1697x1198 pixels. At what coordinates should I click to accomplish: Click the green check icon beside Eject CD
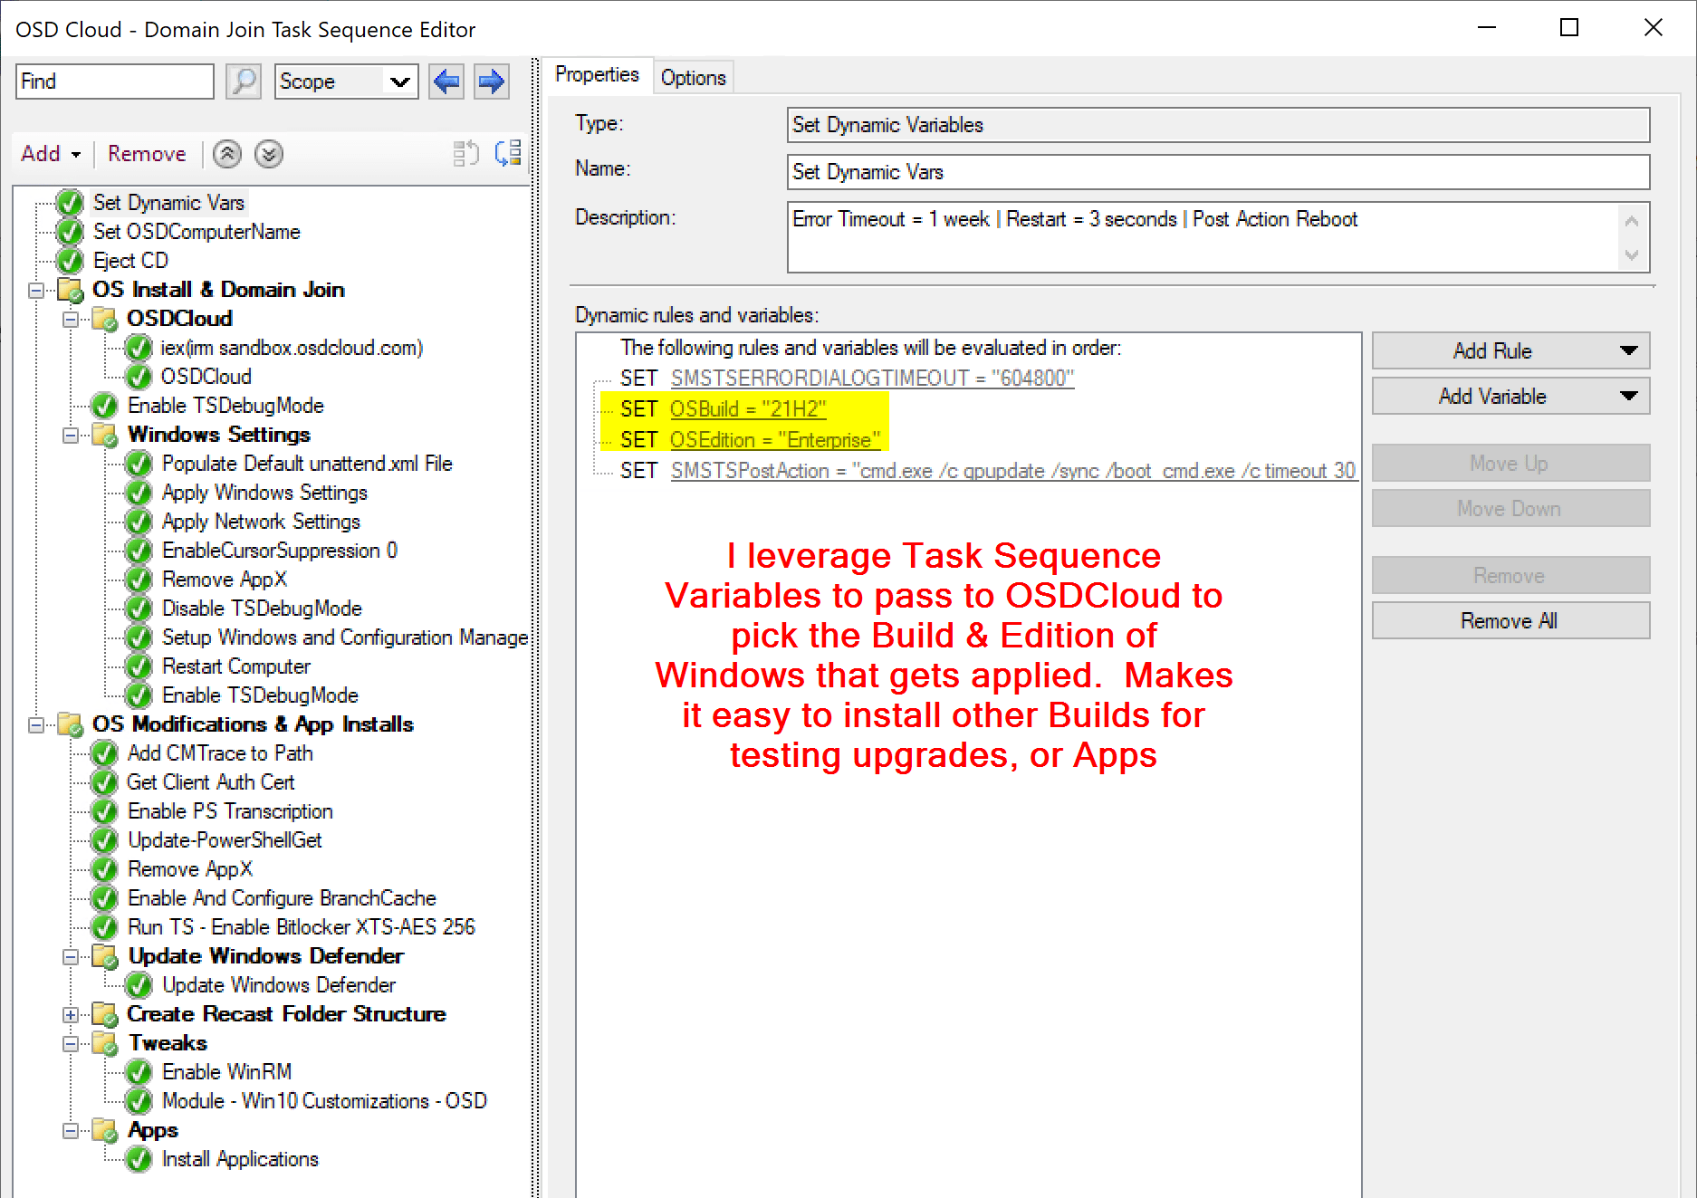click(70, 261)
